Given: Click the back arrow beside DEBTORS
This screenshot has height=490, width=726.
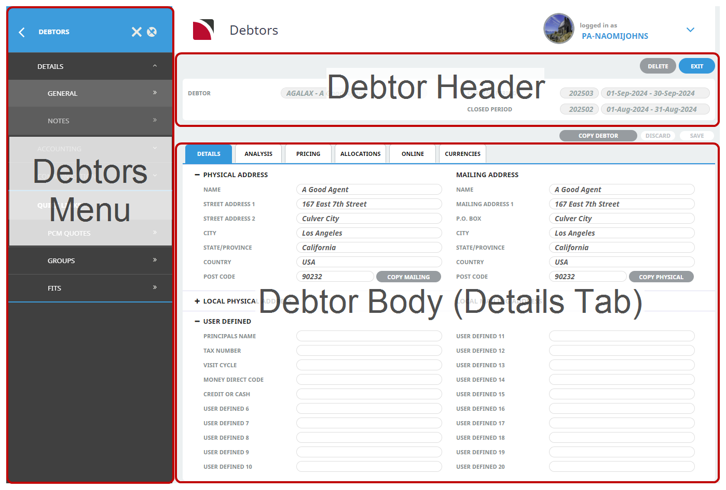Looking at the screenshot, I should tap(22, 32).
